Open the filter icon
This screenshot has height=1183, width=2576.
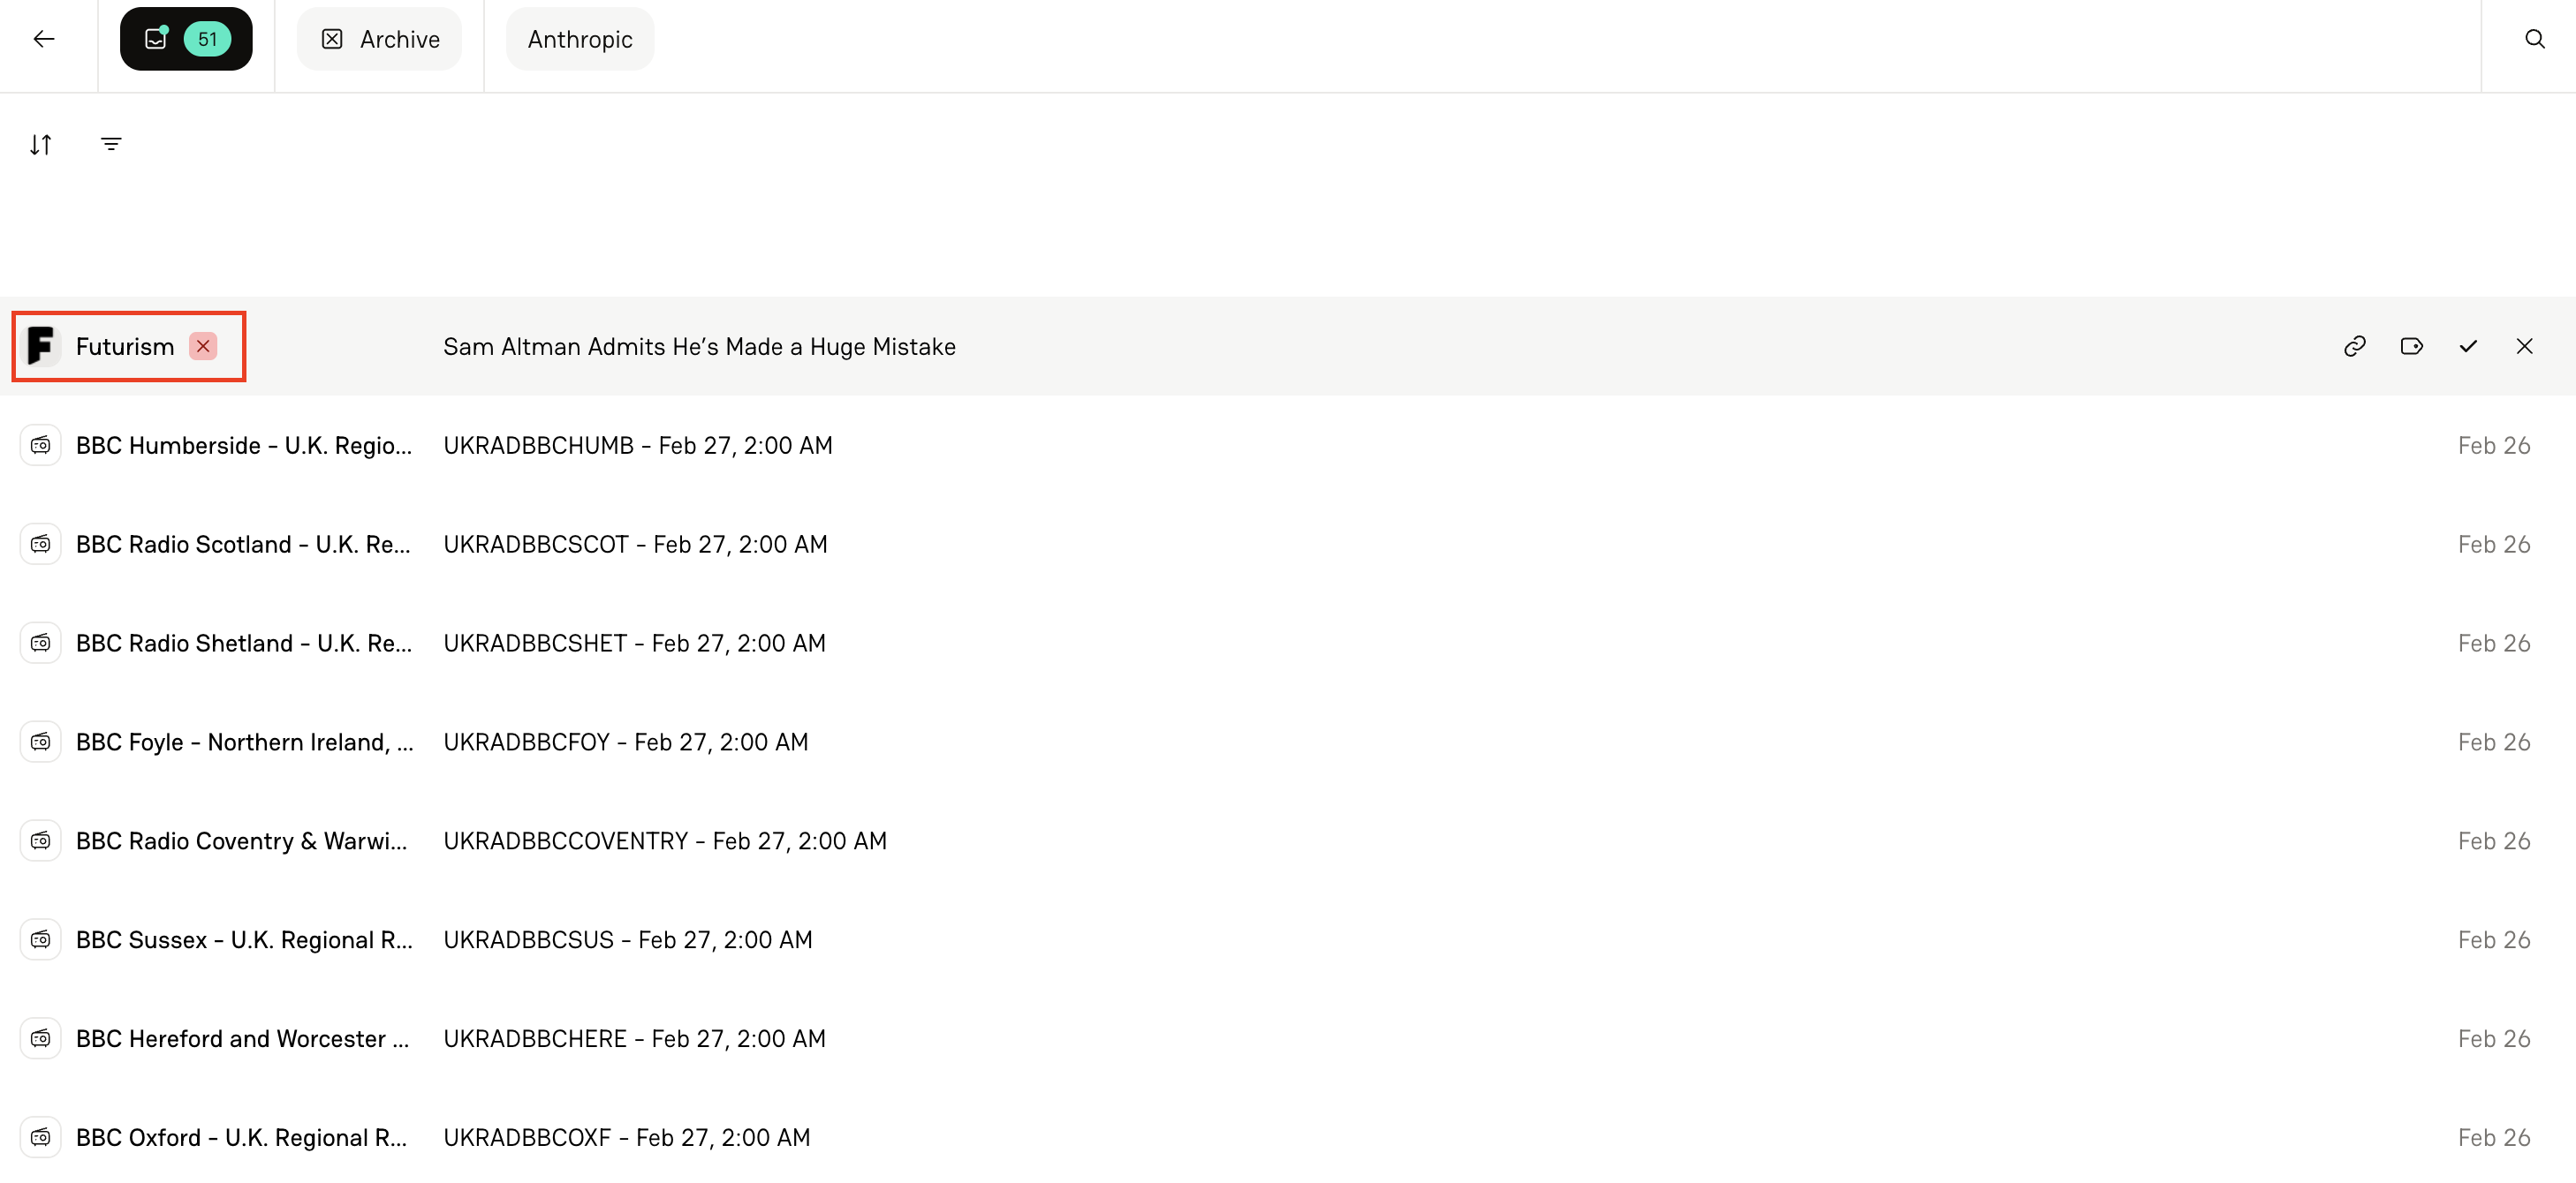111,144
